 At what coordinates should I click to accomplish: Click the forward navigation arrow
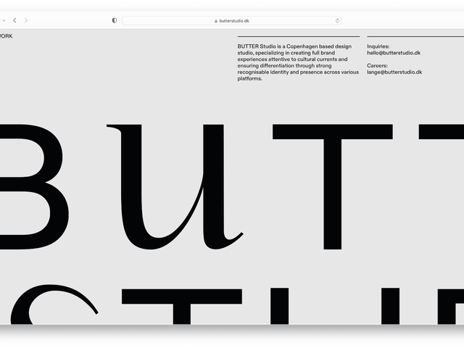(26, 20)
